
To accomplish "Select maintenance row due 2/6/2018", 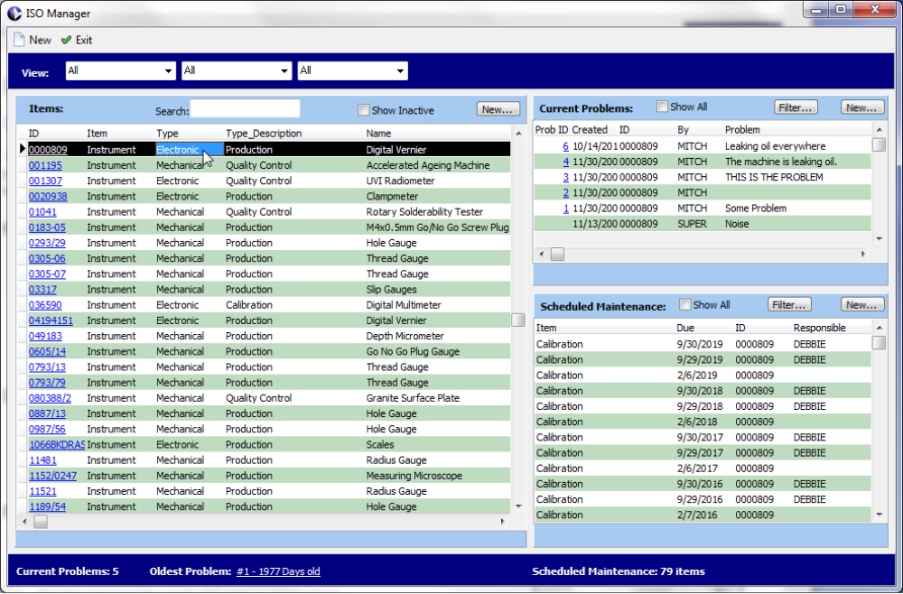I will (703, 422).
